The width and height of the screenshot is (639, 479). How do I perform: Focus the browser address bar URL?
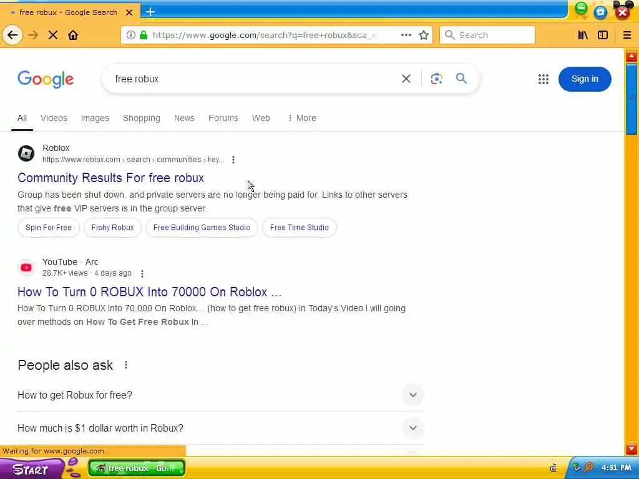coord(265,35)
